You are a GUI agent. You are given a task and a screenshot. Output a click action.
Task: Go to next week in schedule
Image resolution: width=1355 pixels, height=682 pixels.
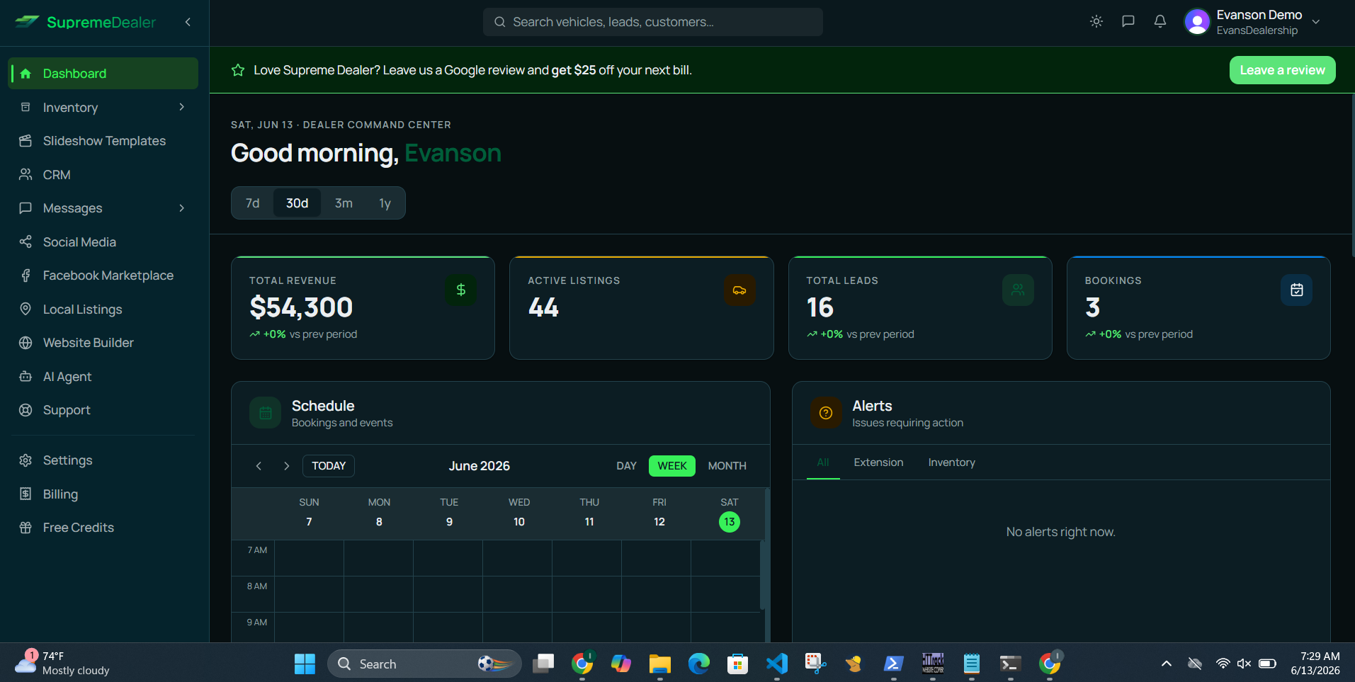(286, 466)
